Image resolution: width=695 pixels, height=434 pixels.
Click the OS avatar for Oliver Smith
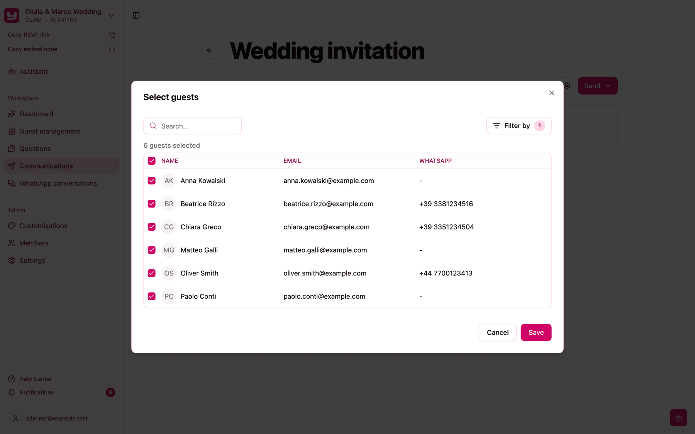coord(169,273)
